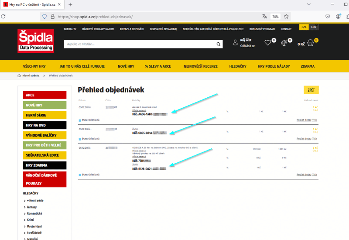
Task: Open tracking protection shield icon
Action: pos(44,17)
